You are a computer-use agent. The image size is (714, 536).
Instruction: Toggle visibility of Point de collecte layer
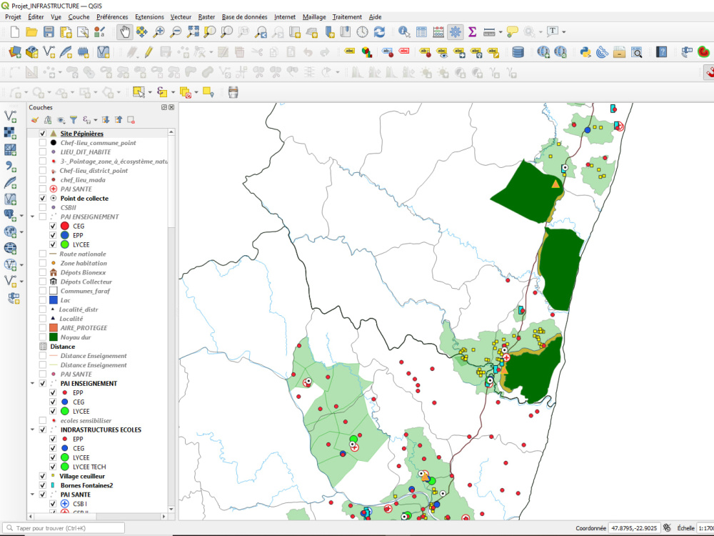pyautogui.click(x=42, y=198)
